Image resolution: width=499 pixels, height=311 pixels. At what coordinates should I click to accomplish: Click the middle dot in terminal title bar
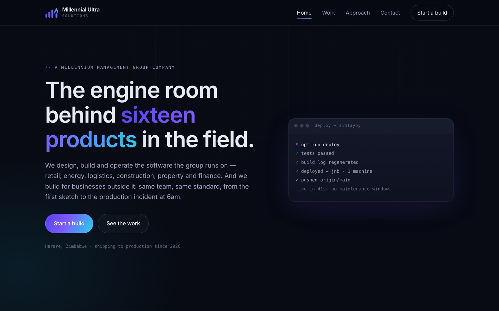(302, 126)
